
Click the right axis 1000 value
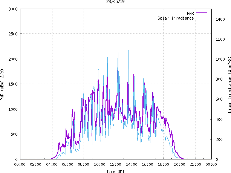[x=220, y=59]
